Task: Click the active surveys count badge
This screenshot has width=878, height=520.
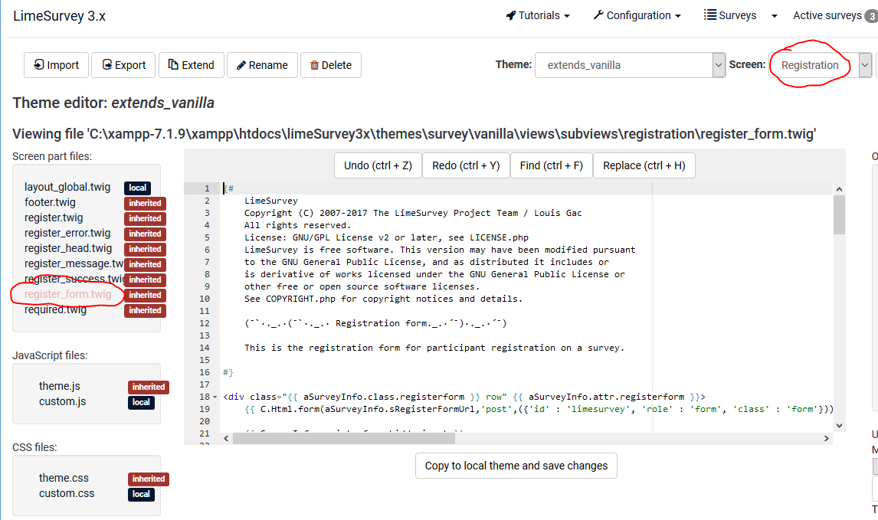Action: (871, 16)
